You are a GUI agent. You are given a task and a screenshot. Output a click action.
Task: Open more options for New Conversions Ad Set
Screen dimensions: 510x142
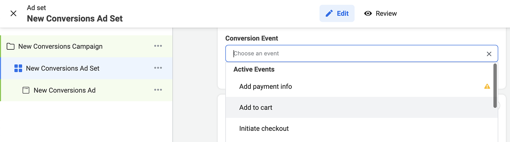tap(158, 68)
